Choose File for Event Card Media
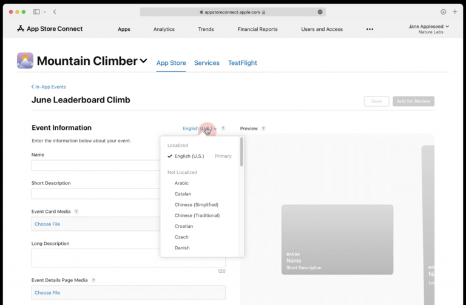 (x=47, y=224)
